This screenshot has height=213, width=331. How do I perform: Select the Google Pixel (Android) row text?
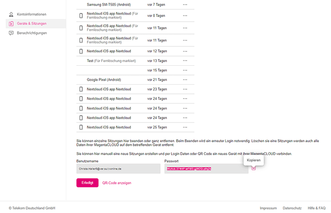104,80
